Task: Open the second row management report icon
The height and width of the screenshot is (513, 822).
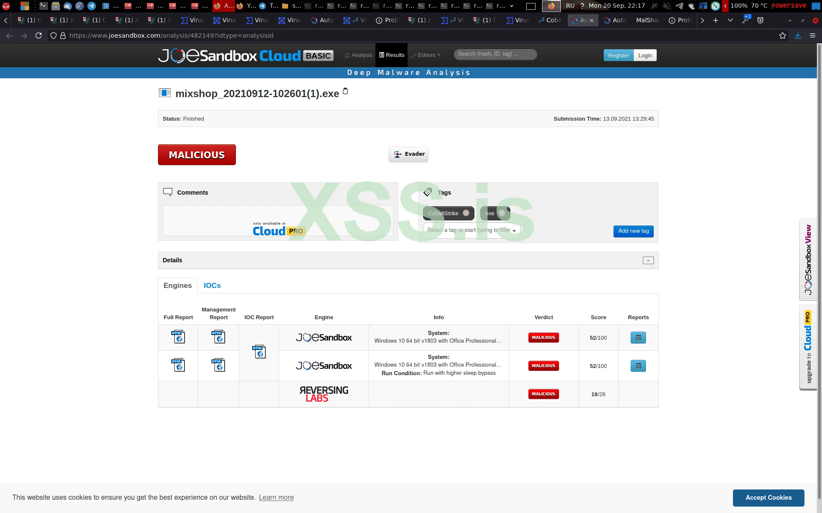Action: [x=218, y=365]
